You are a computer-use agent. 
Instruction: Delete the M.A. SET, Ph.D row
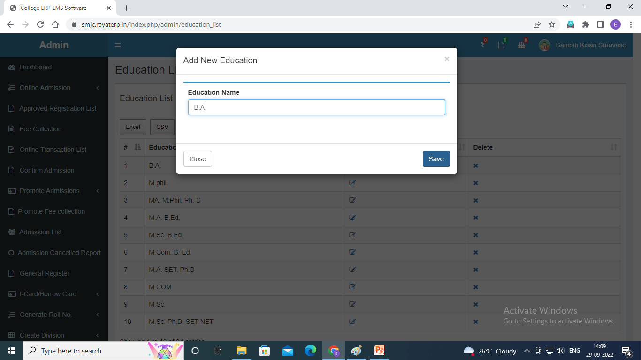[475, 270]
